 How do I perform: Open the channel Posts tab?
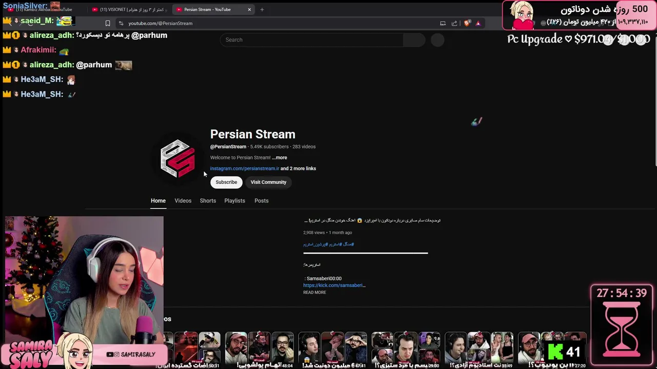click(x=261, y=201)
